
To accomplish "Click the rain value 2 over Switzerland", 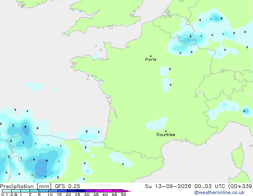I will (244, 111).
